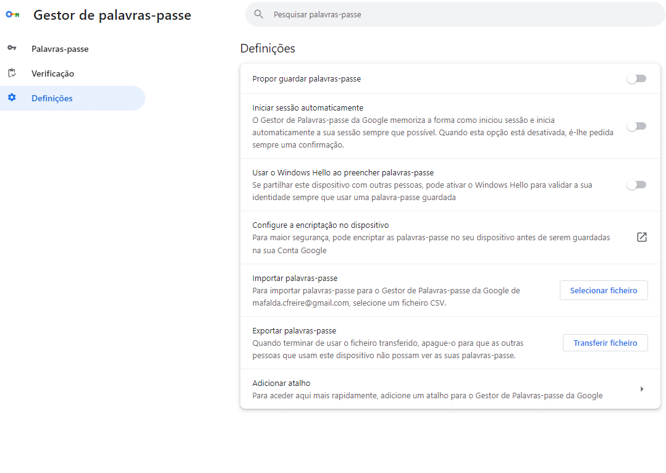Click the Exportar palavras-passe heading
The width and height of the screenshot is (666, 473).
294,330
